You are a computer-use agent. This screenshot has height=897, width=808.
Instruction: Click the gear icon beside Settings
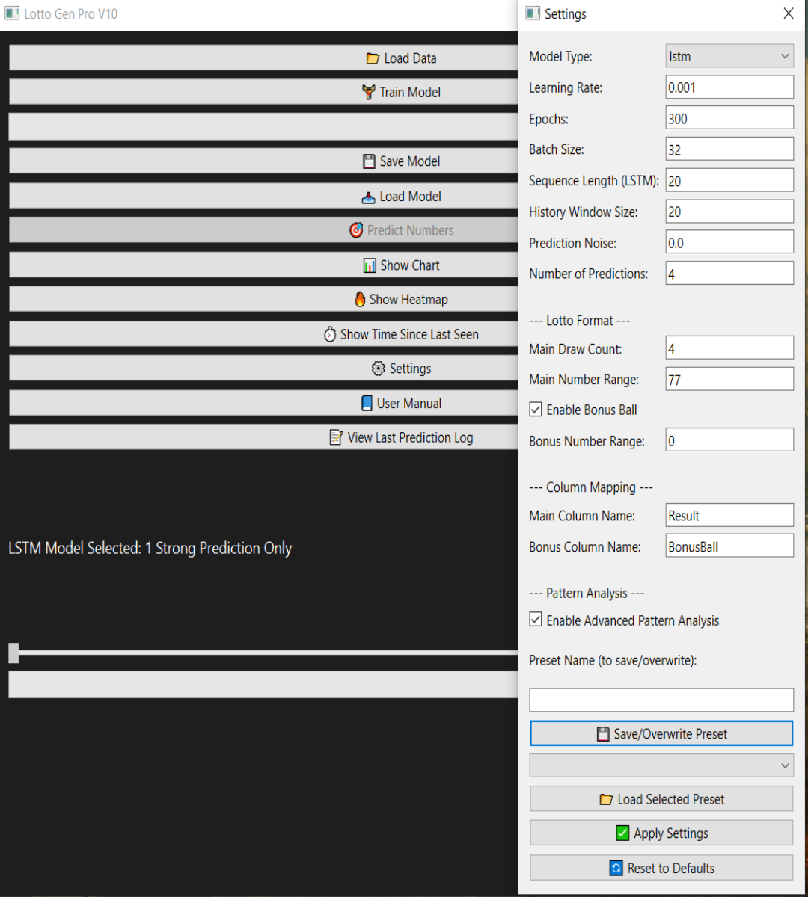point(378,369)
